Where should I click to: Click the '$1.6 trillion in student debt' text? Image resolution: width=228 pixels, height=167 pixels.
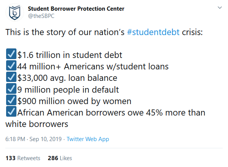click(70, 55)
